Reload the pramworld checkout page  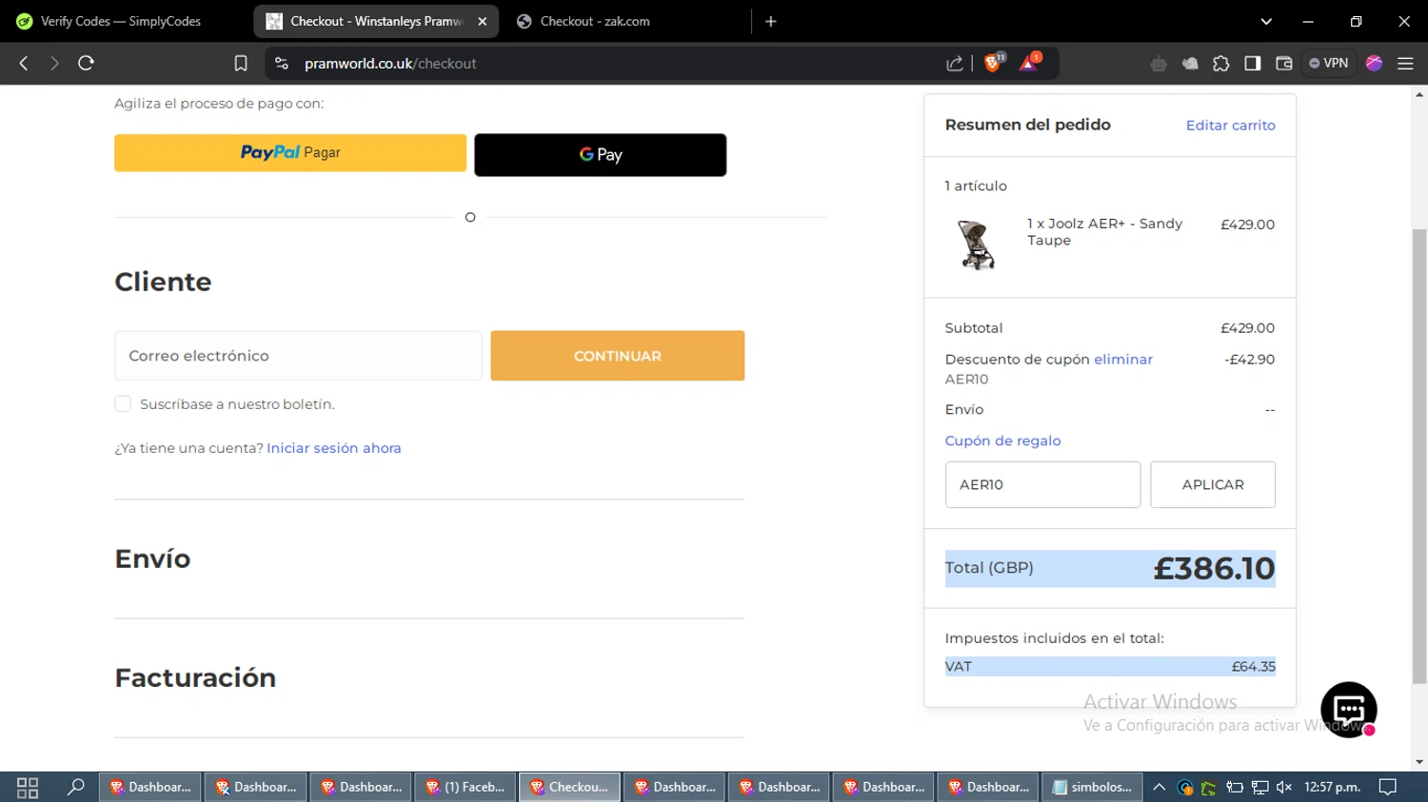tap(86, 63)
